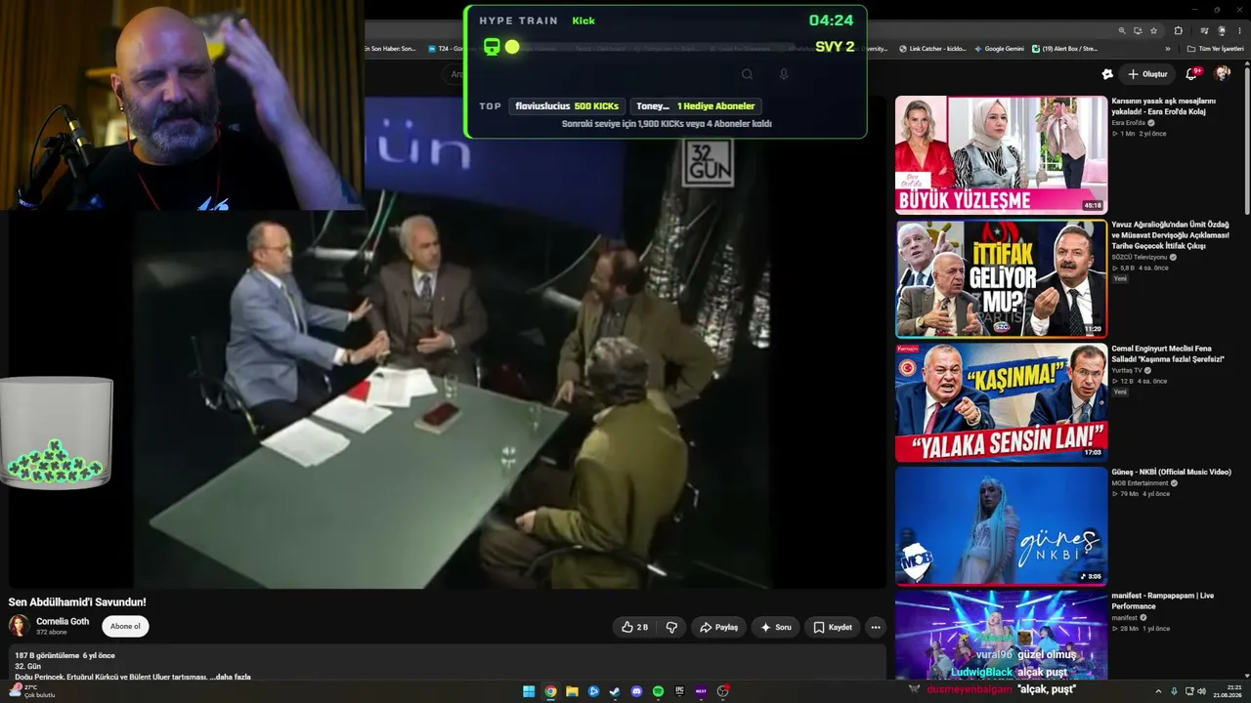
Task: Open the Google Gemini bookmark
Action: coord(998,48)
